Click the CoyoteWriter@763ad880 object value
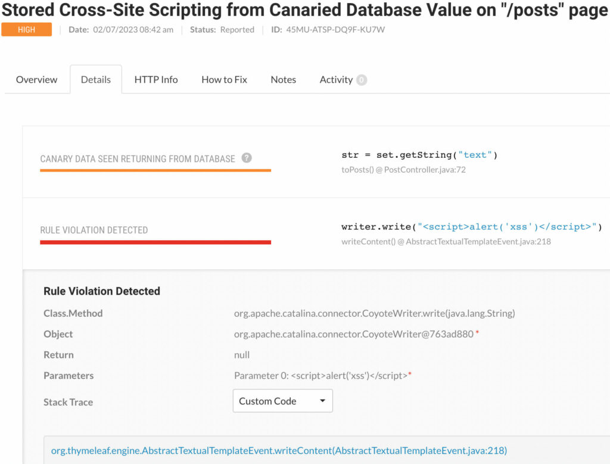610x464 pixels. coord(354,334)
